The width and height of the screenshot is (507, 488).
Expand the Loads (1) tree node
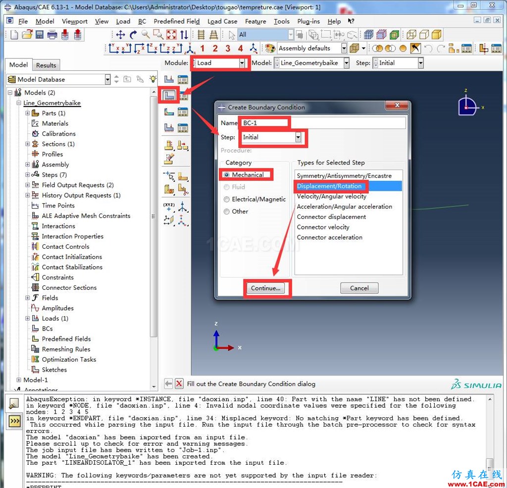point(28,319)
